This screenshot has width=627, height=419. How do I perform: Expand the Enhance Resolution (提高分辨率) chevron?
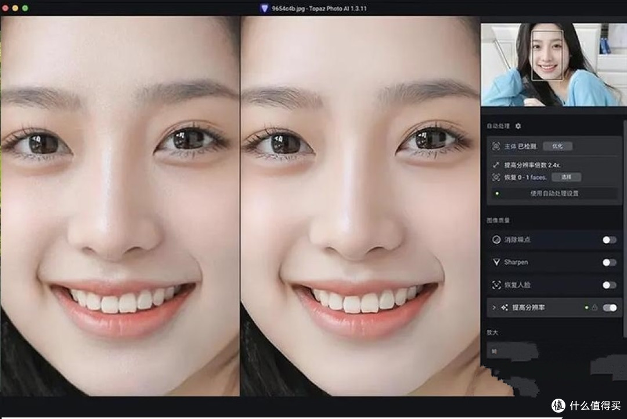click(494, 307)
